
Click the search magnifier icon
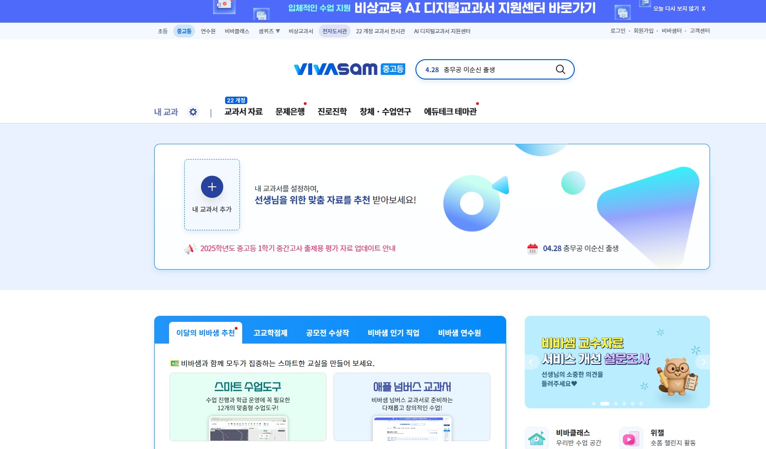pos(560,69)
